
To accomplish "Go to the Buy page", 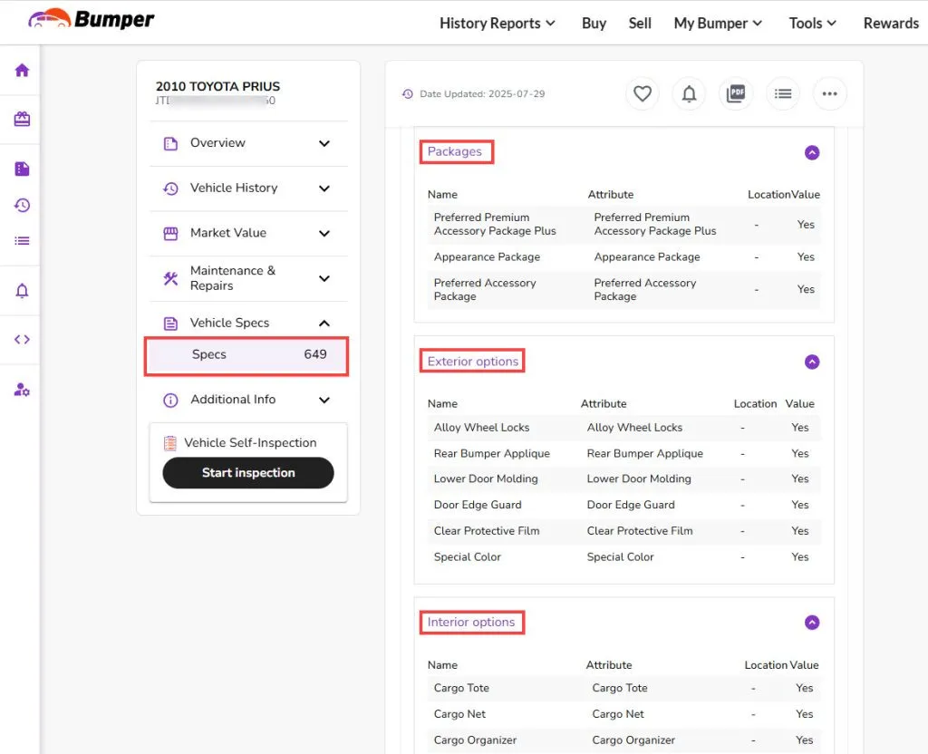I will pos(594,23).
